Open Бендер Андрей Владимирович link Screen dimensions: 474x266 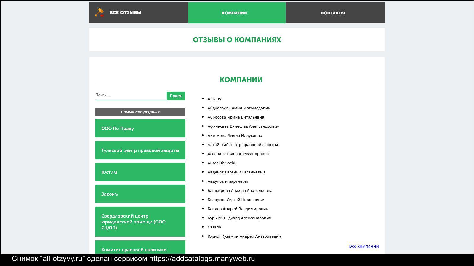tap(238, 209)
